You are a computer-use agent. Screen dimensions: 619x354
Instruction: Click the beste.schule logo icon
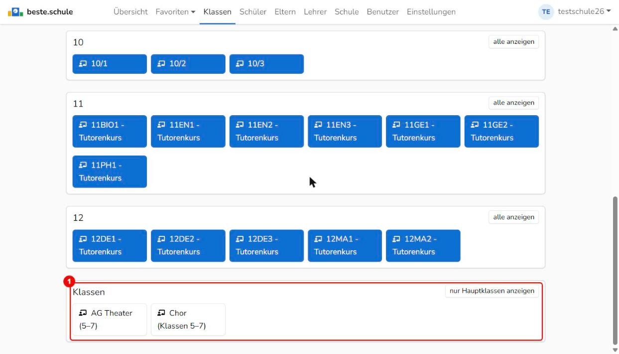(16, 11)
